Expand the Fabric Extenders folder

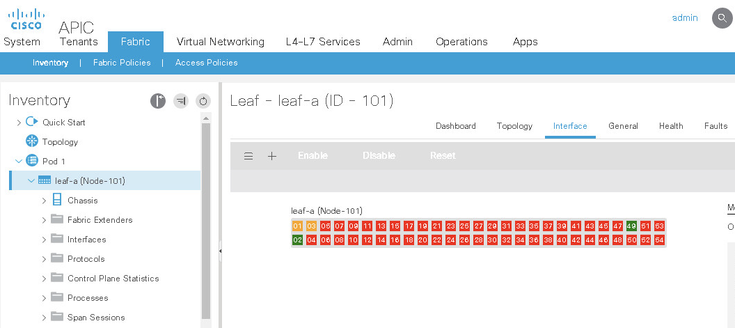(x=44, y=220)
